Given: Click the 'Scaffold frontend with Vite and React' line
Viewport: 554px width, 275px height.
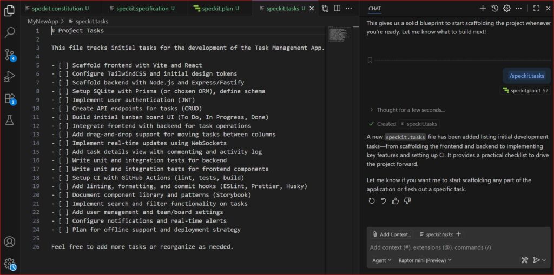Looking at the screenshot, I should pos(127,65).
